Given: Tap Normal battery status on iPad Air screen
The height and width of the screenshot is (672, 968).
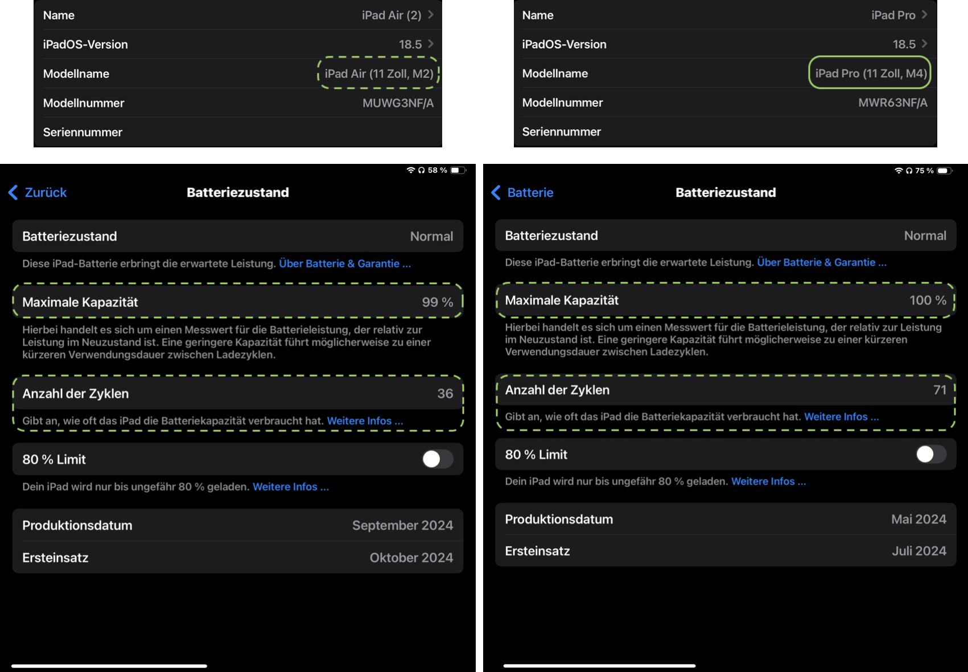Looking at the screenshot, I should click(432, 236).
